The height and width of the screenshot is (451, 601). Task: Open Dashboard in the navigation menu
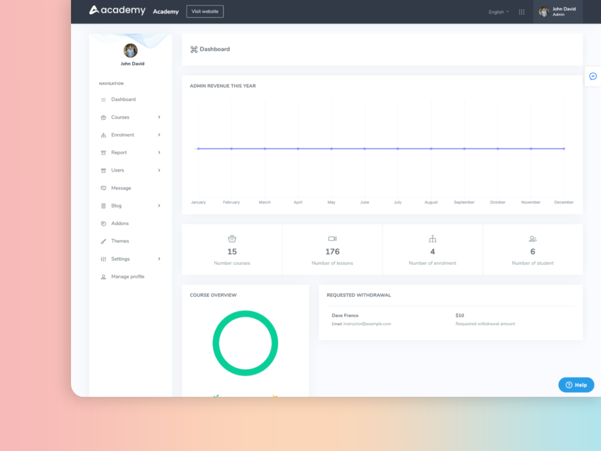click(x=123, y=100)
